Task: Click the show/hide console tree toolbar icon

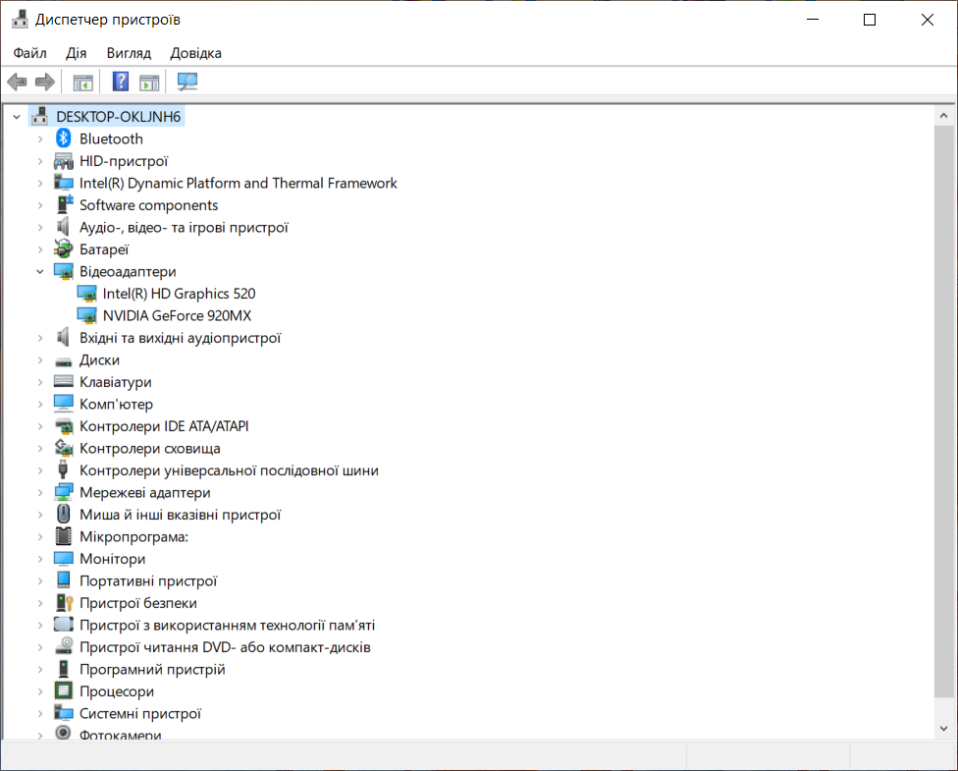Action: (83, 82)
